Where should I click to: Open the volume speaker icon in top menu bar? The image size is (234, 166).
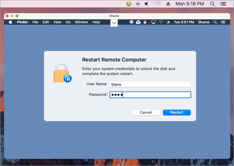tap(146, 4)
